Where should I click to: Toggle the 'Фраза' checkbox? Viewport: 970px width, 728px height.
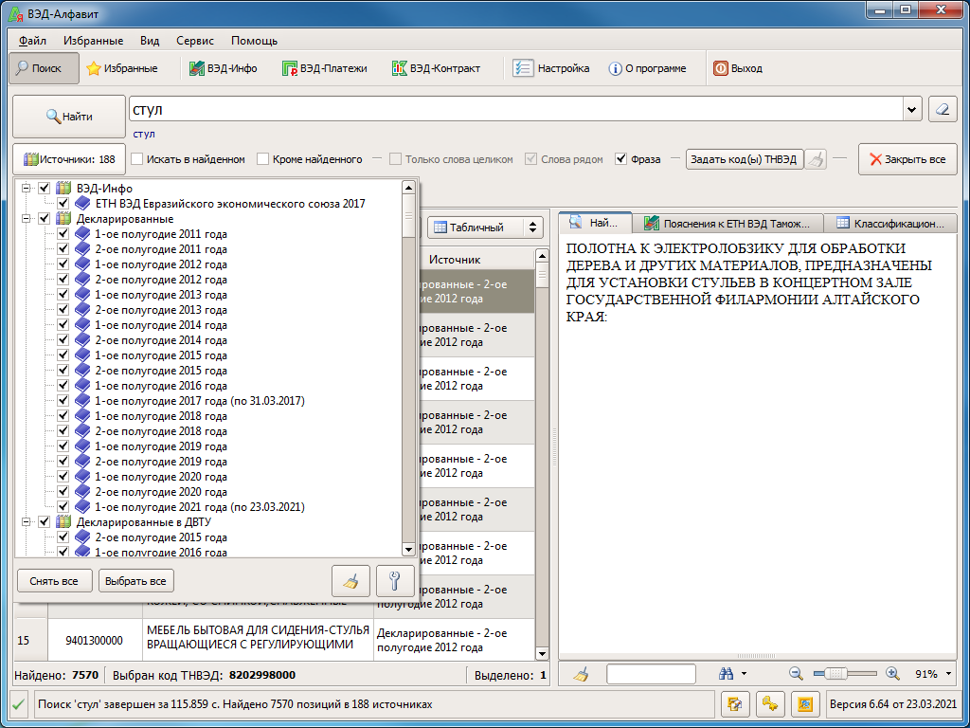tap(621, 159)
